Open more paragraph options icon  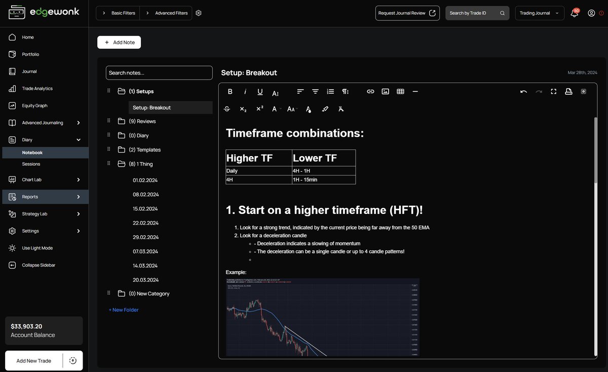[345, 92]
